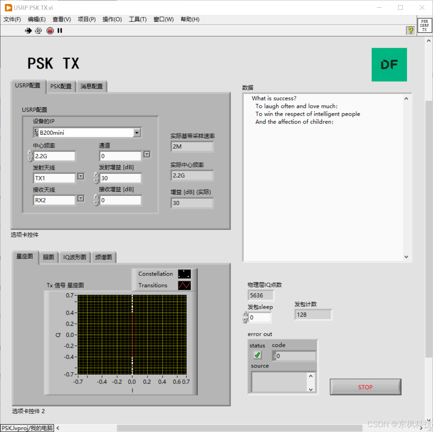Open the 发射天线 TX1 dropdown arrow
The width and height of the screenshot is (433, 432).
80,176
